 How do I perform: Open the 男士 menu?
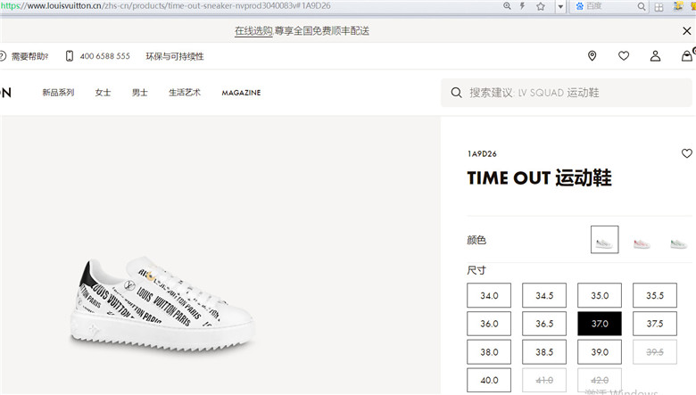[140, 93]
